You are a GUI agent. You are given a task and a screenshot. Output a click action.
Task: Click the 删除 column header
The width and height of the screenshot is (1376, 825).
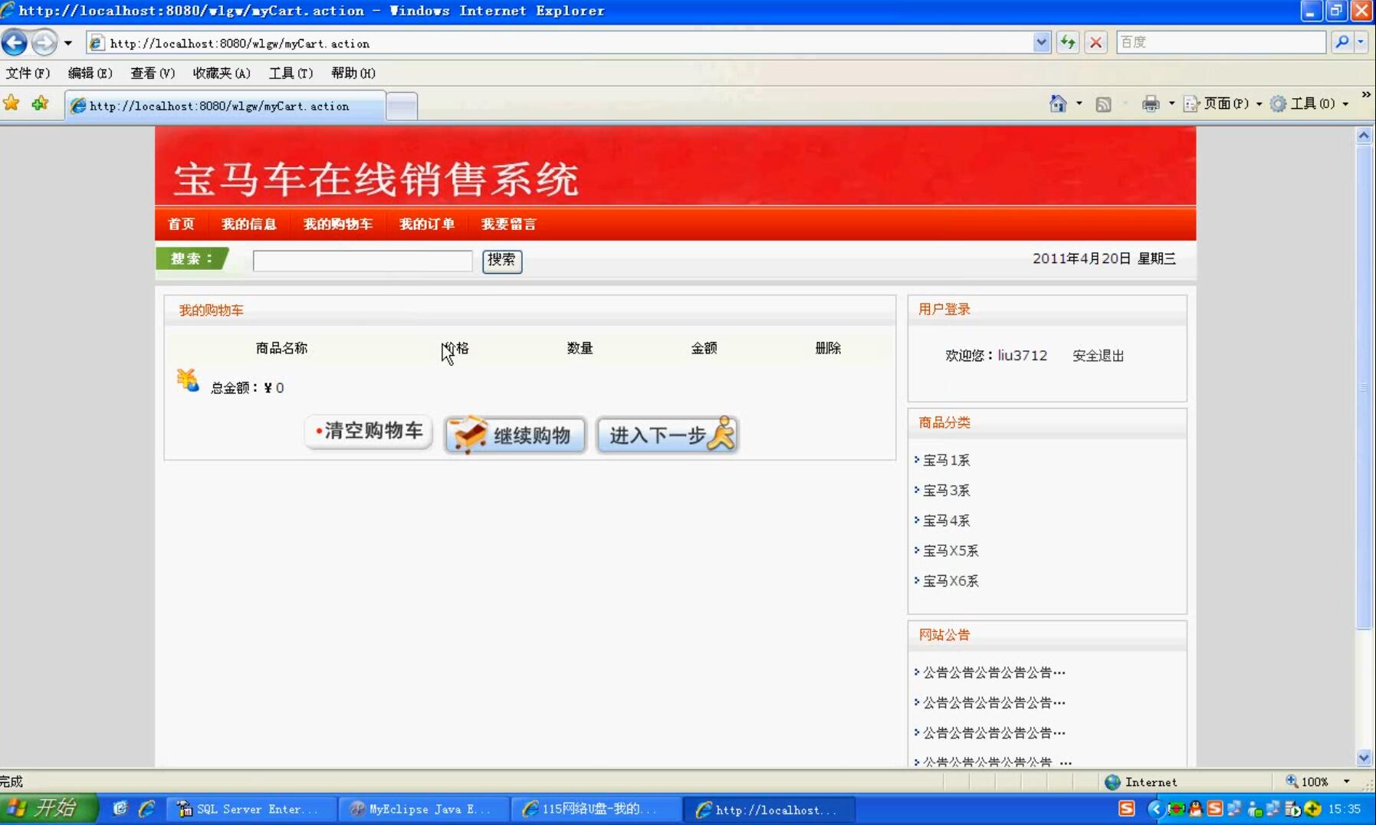[x=828, y=348]
